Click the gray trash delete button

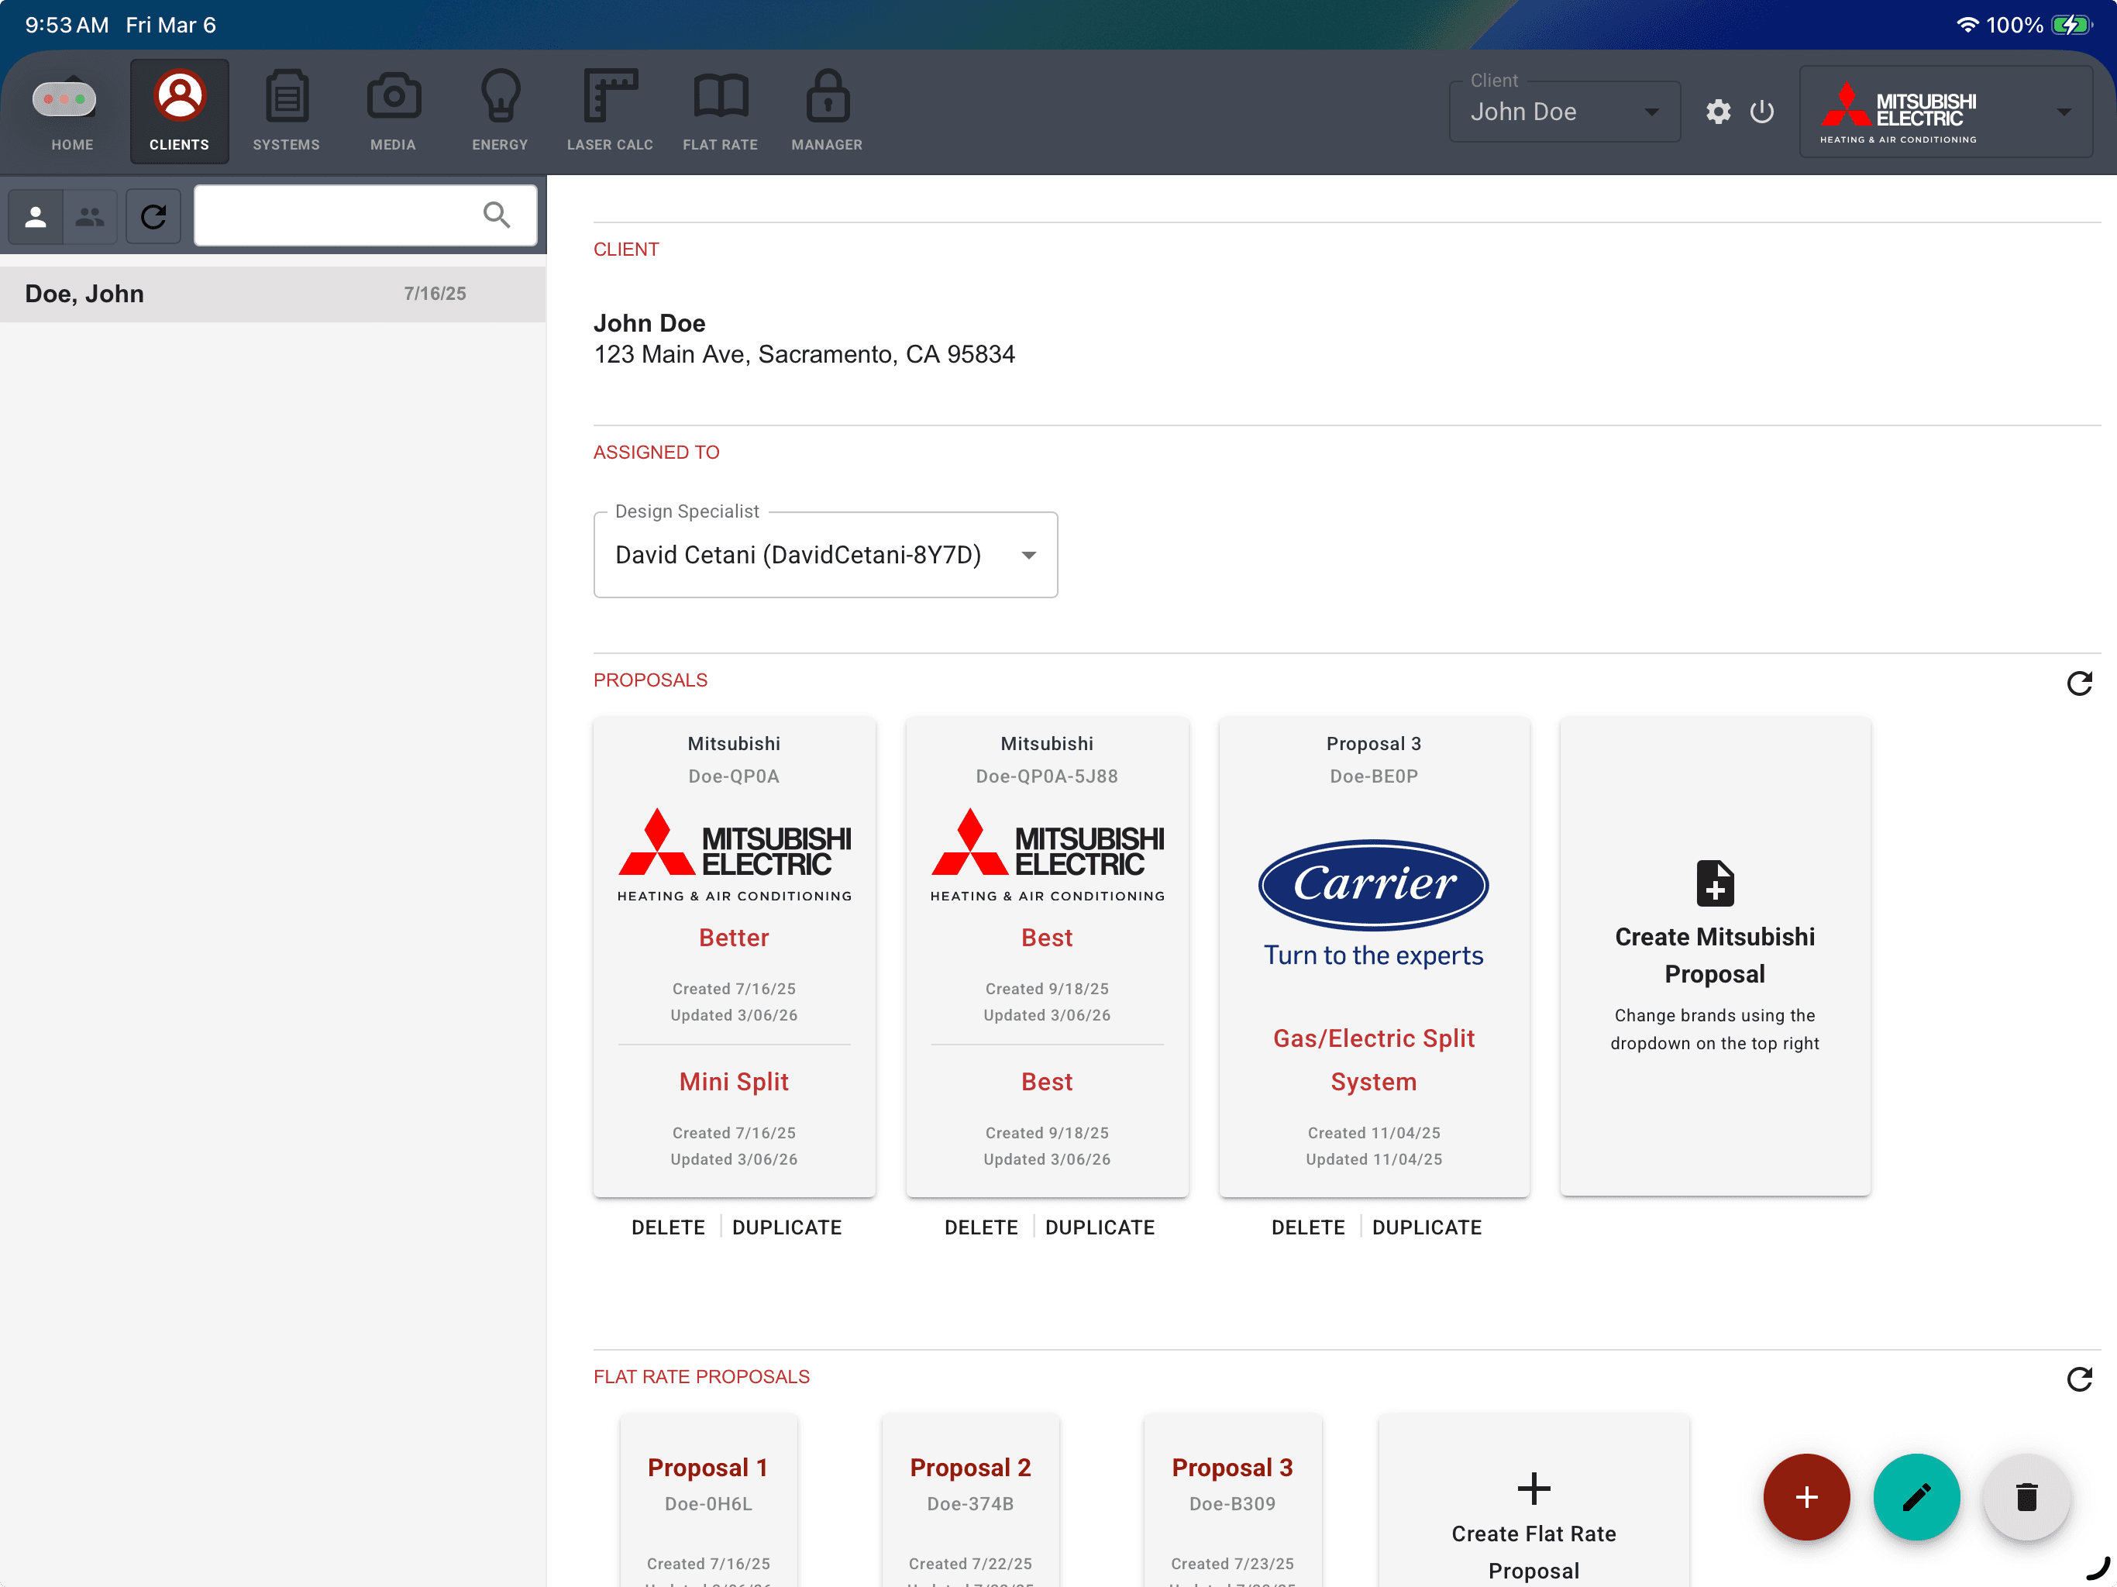(2026, 1496)
